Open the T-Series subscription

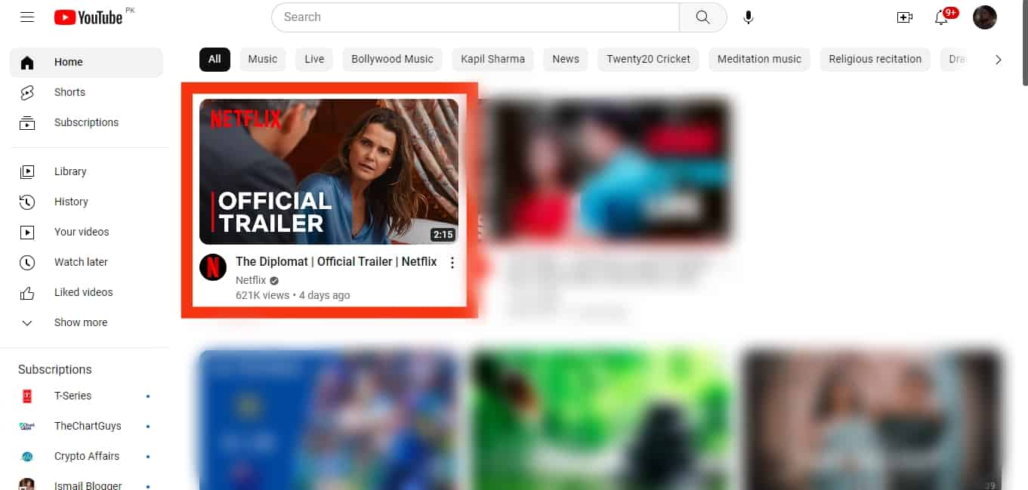86,396
